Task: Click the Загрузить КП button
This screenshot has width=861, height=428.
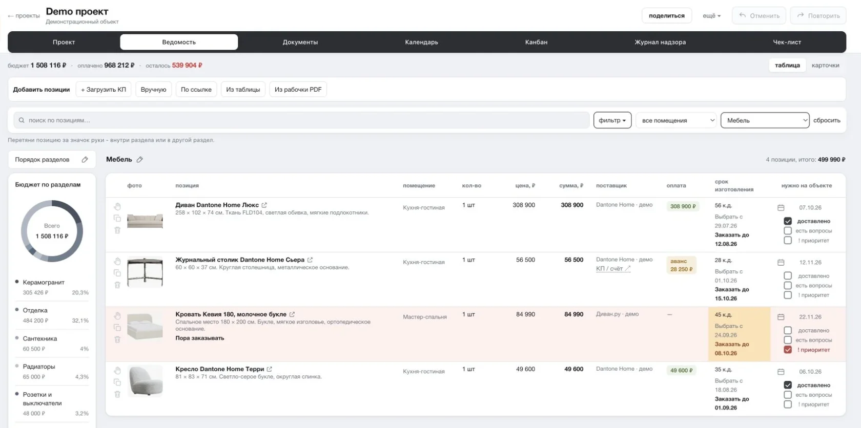Action: click(x=104, y=90)
